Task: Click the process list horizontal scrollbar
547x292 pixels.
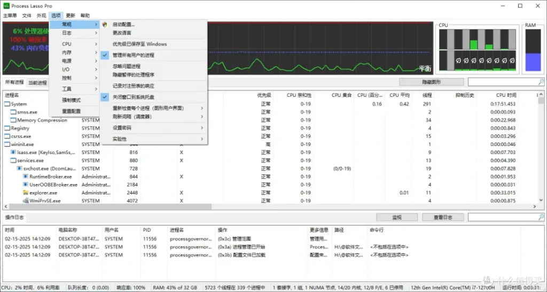Action: [110, 206]
